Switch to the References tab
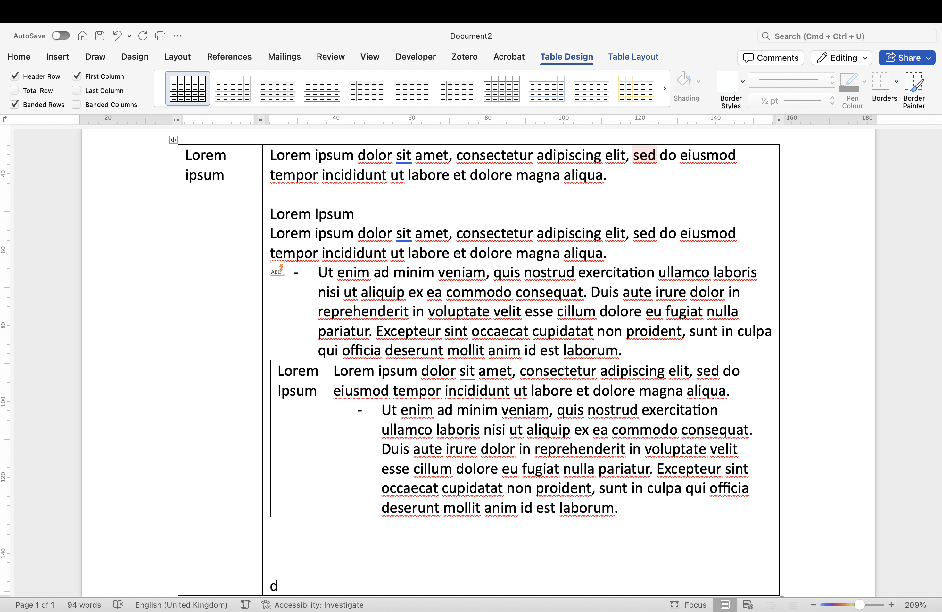The width and height of the screenshot is (942, 612). [x=229, y=57]
